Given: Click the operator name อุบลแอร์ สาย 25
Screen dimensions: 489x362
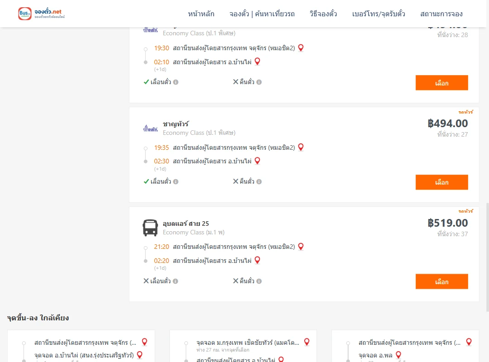Looking at the screenshot, I should tap(186, 224).
